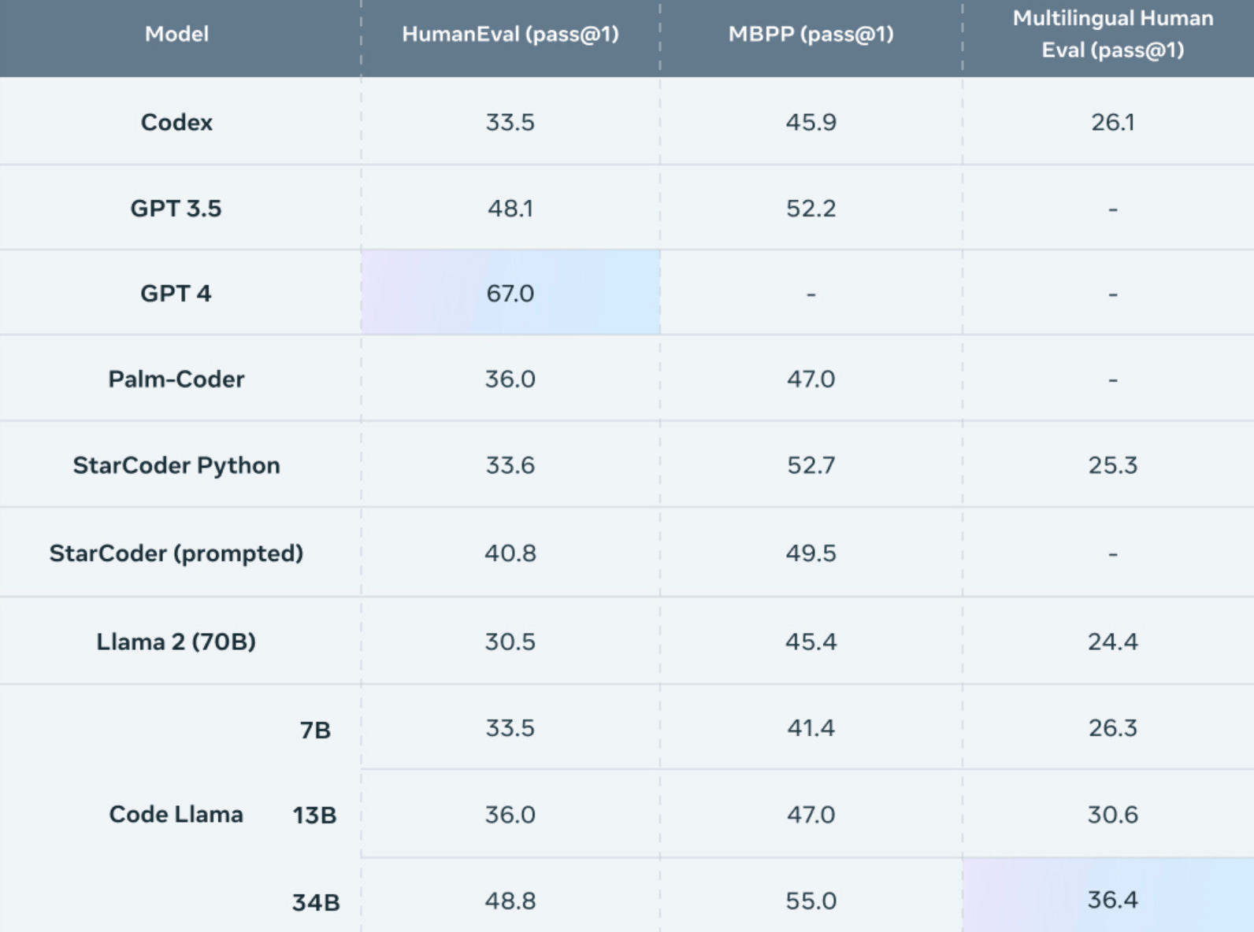Click Codex multilingual value 26.1
This screenshot has width=1254, height=932.
coord(1113,122)
